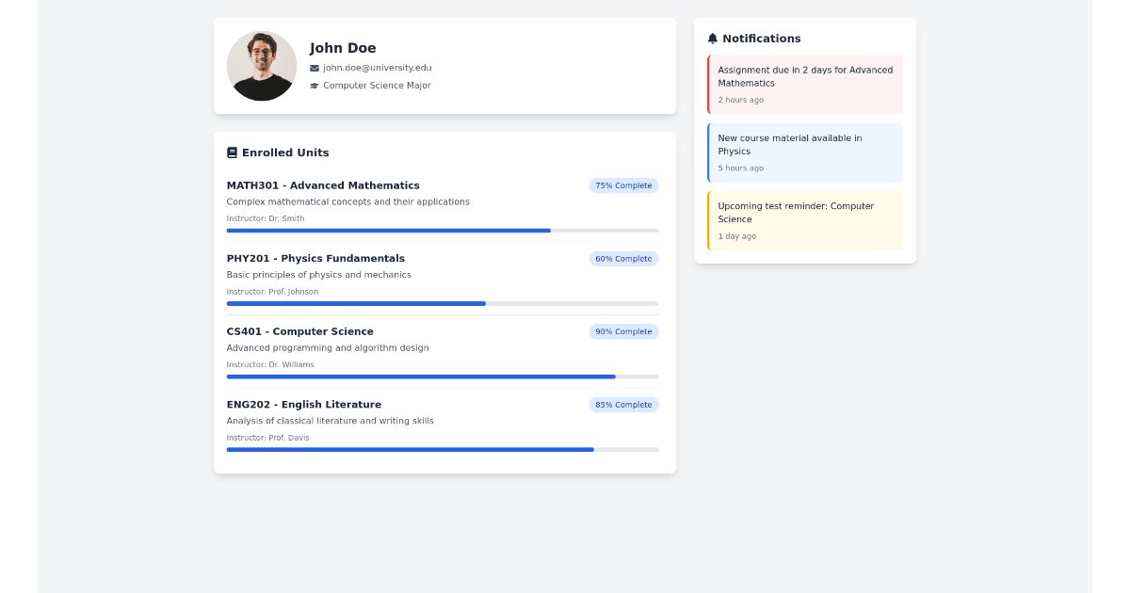Select the 75% Complete badge for MATH301
Image resolution: width=1130 pixels, height=593 pixels.
pos(623,185)
